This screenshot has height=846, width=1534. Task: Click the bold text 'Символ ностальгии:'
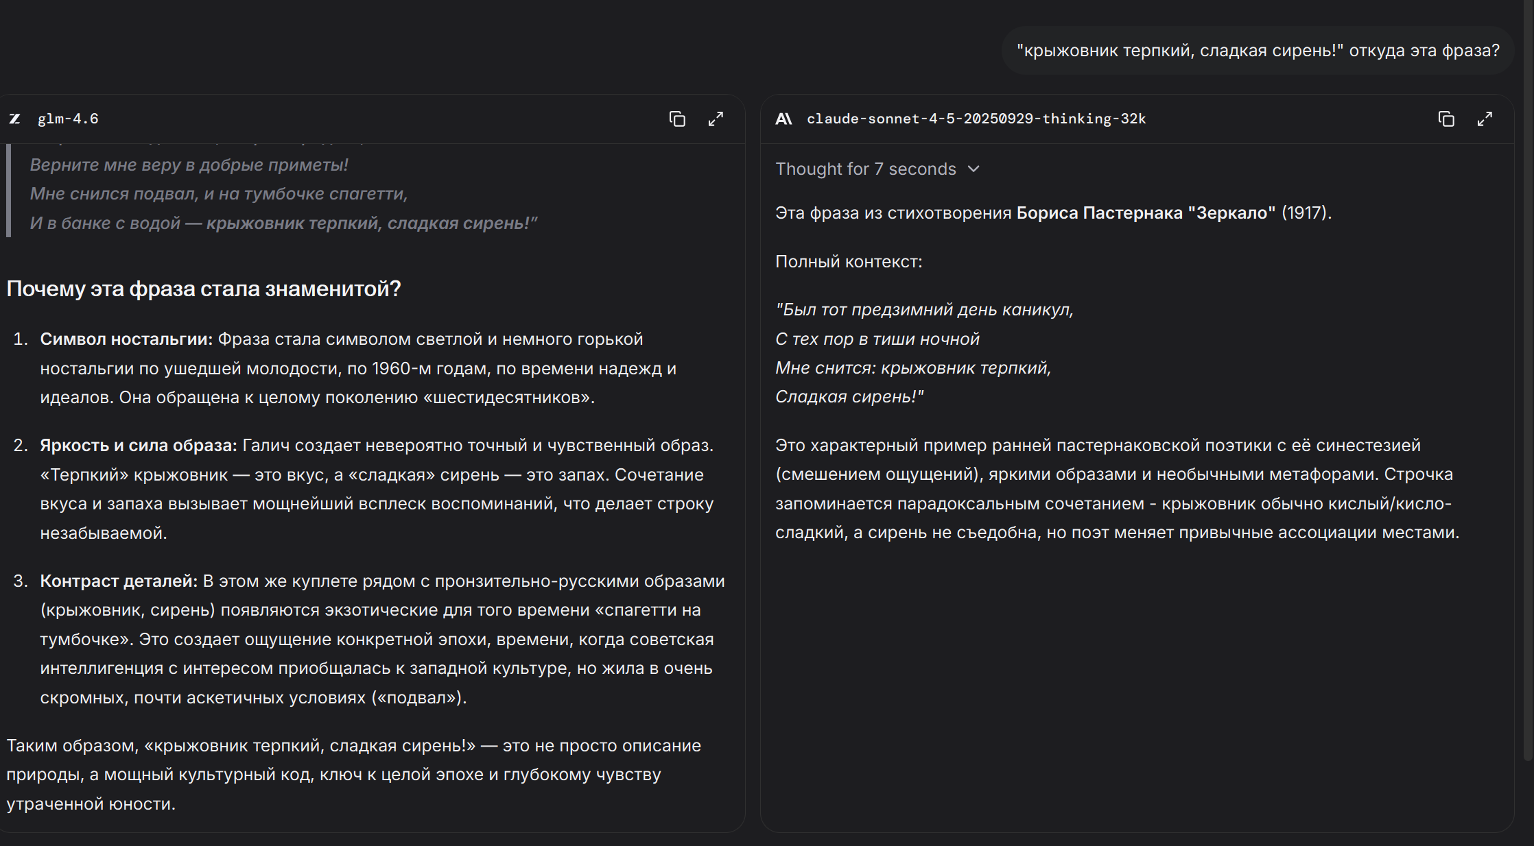pos(126,339)
